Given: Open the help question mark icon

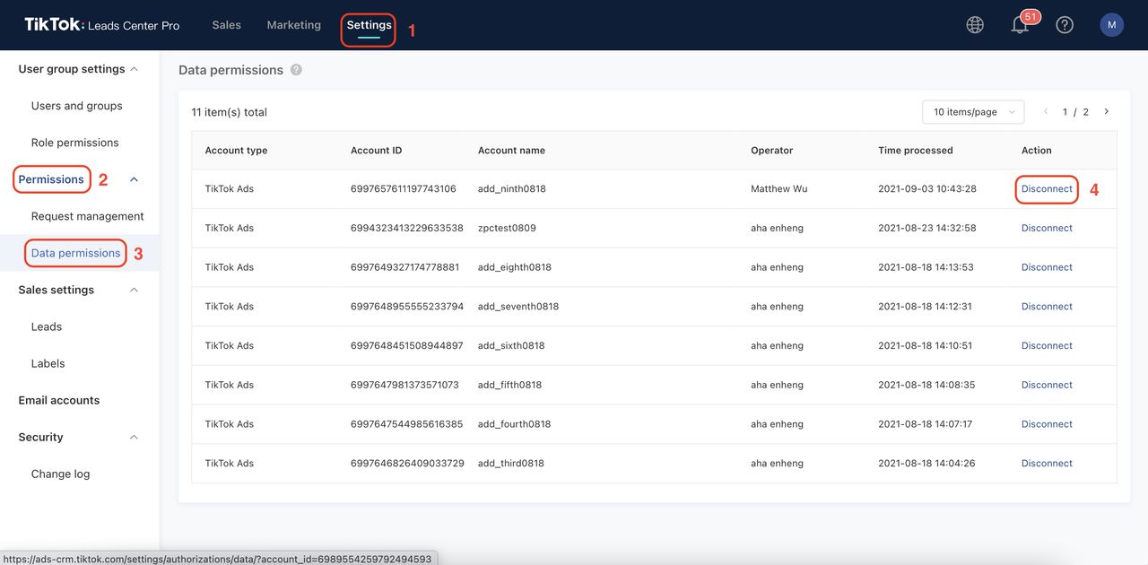Looking at the screenshot, I should (1065, 24).
